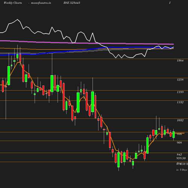The width and height of the screenshot is (188, 188).
Task: Click the 908 price level label
Action: pos(179,143)
